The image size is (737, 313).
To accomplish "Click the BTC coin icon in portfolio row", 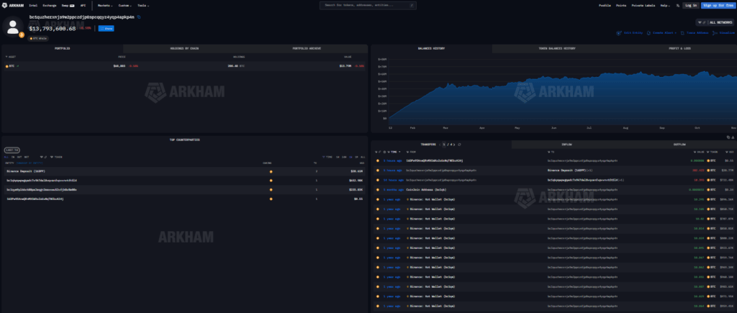I will 8,65.
